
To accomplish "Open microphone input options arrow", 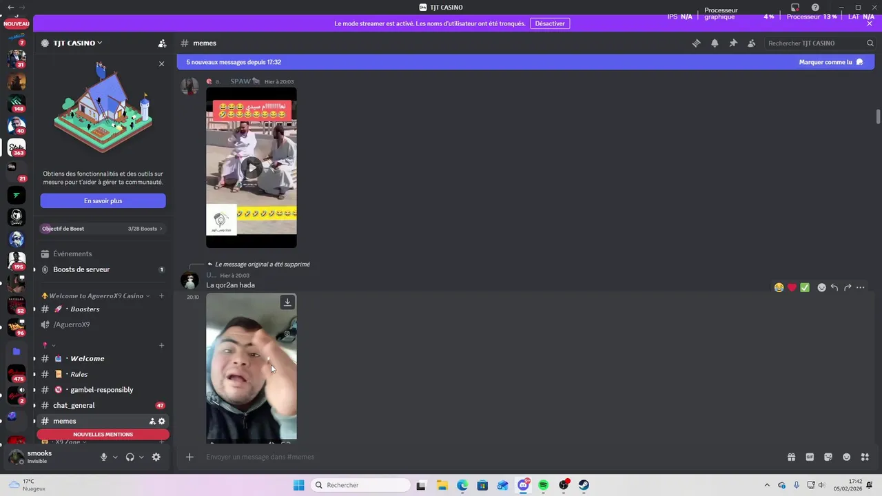I will point(115,457).
